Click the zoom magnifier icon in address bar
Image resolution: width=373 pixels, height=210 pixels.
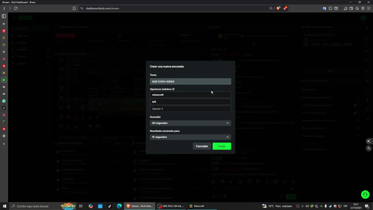coord(271,8)
